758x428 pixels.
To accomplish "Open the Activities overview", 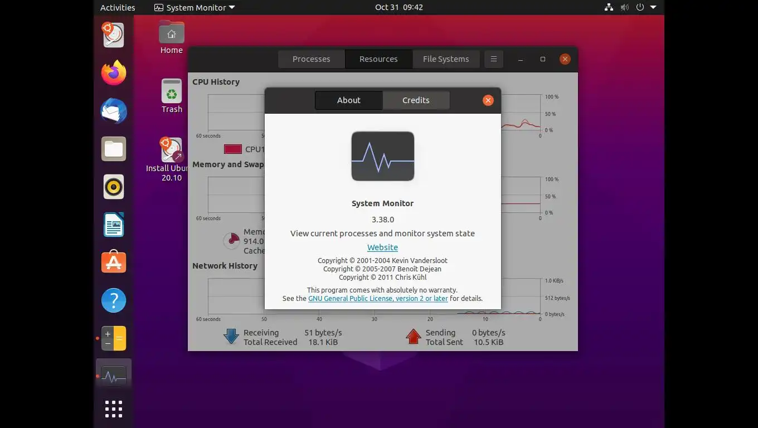I will pyautogui.click(x=118, y=7).
